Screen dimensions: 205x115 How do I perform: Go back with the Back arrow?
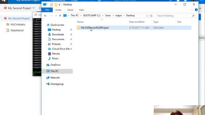(x=45, y=16)
